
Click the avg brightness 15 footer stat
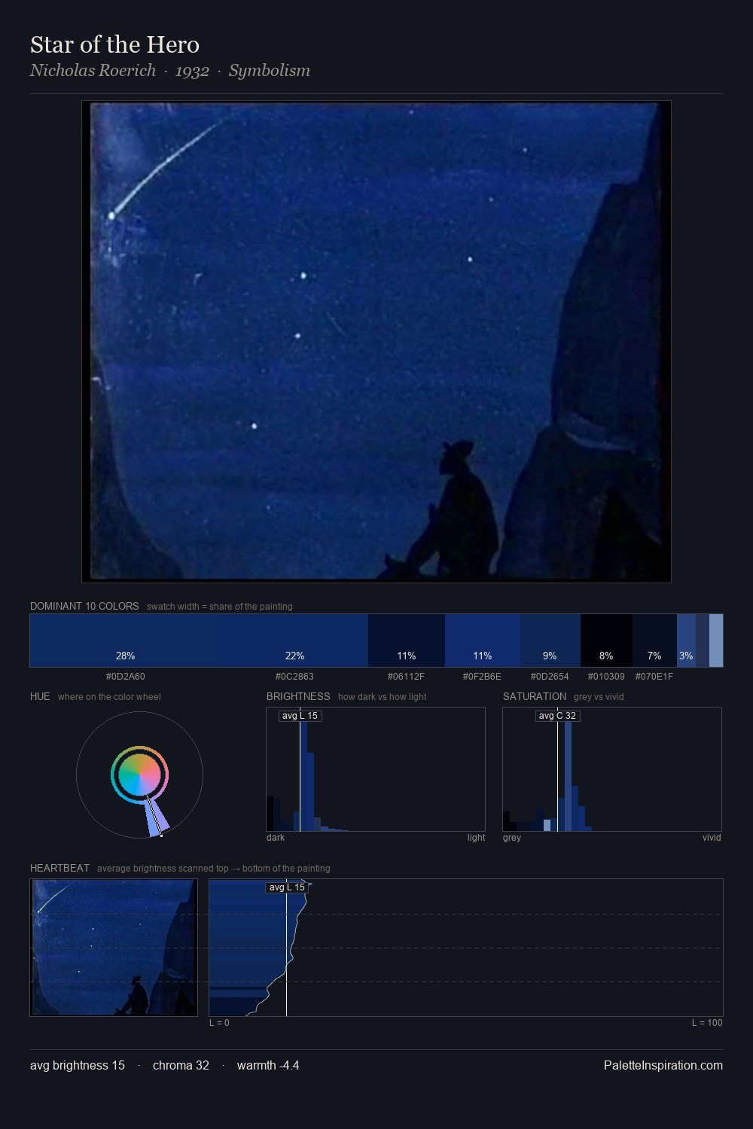pyautogui.click(x=78, y=1065)
